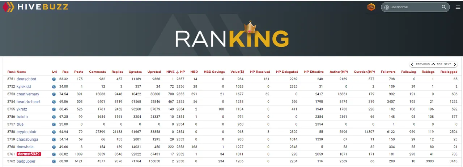Click the PREVIOUS pagination label
Screen dimensions: 463x167
(422, 64)
